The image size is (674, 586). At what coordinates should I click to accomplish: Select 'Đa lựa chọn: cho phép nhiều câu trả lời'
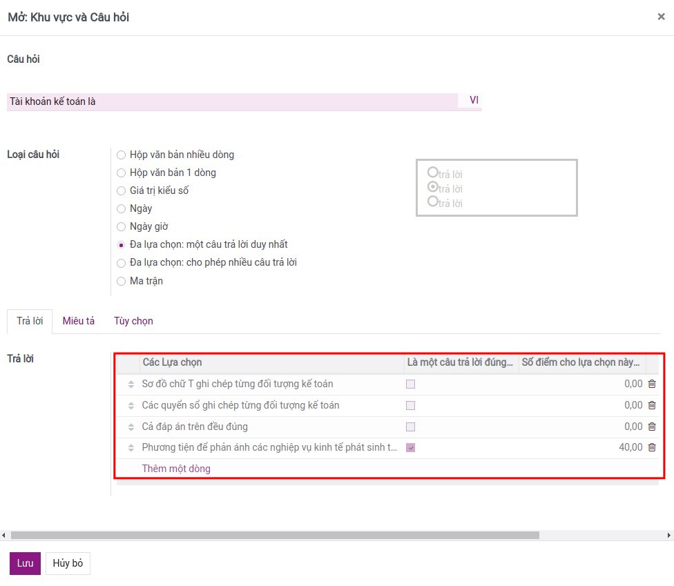(122, 263)
